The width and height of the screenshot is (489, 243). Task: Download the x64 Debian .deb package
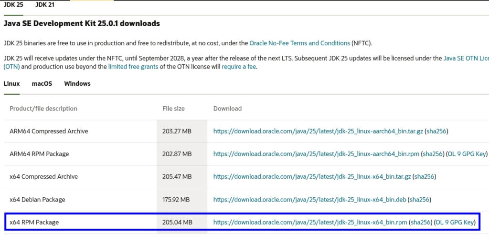(309, 200)
